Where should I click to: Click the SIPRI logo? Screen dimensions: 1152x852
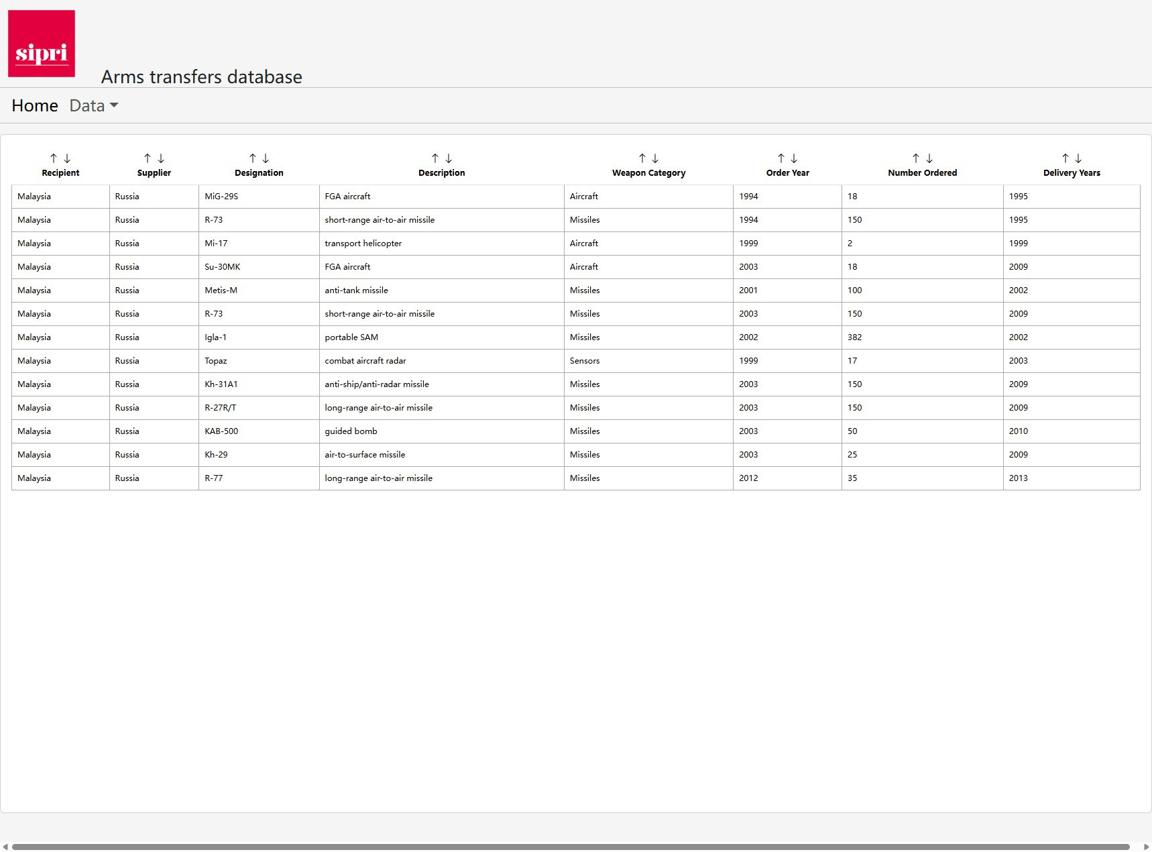[42, 44]
